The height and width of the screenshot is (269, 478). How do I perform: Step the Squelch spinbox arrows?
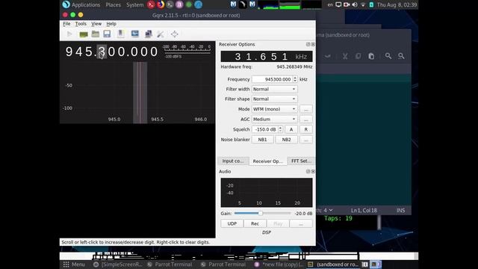pyautogui.click(x=280, y=129)
